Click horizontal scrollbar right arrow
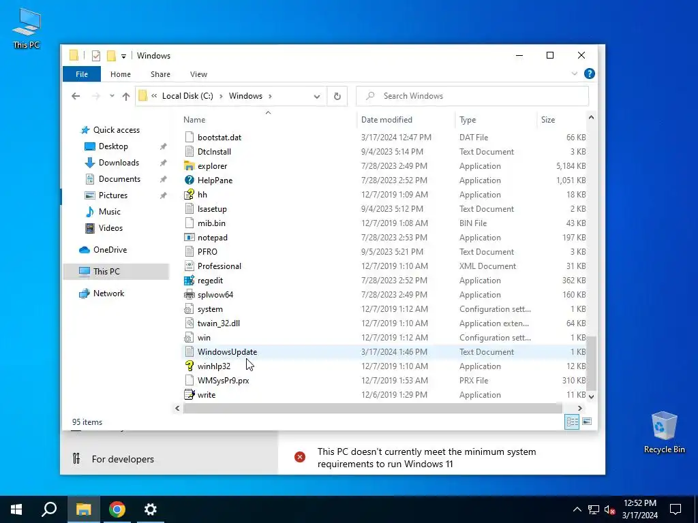The image size is (698, 523). (x=579, y=409)
